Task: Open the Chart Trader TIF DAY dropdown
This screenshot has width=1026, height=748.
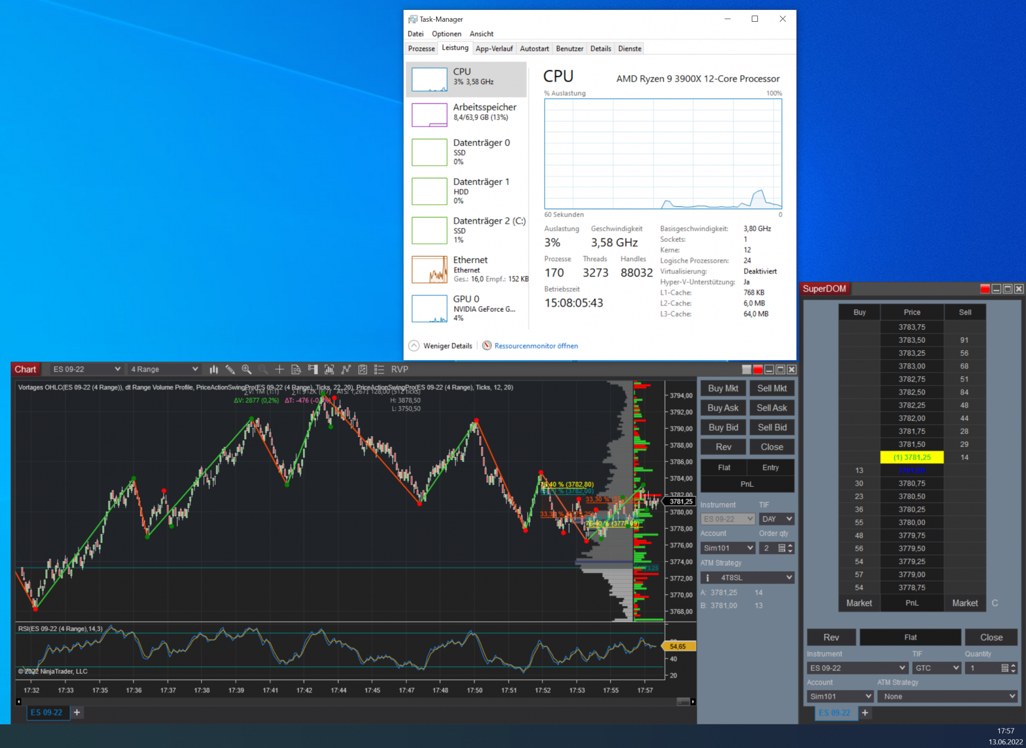Action: 777,519
